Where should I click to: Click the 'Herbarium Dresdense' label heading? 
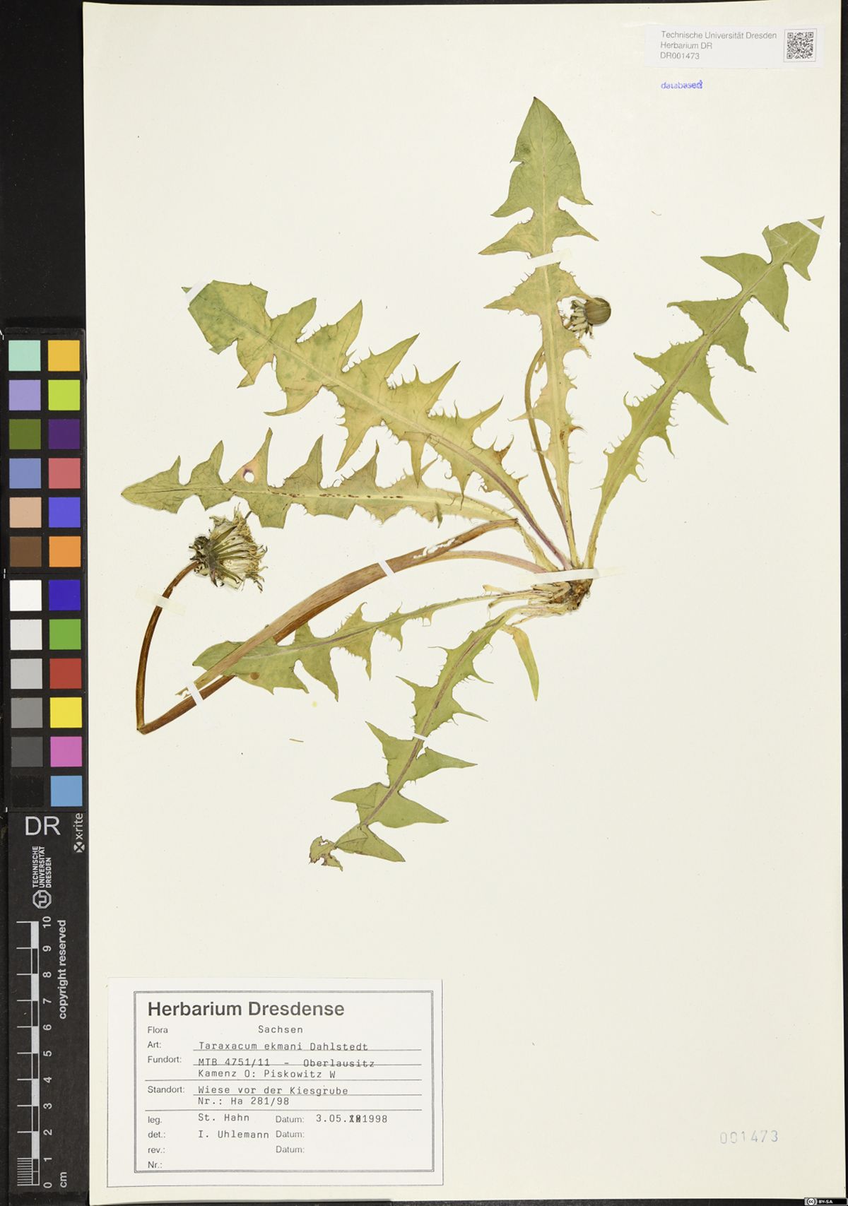(x=246, y=1009)
